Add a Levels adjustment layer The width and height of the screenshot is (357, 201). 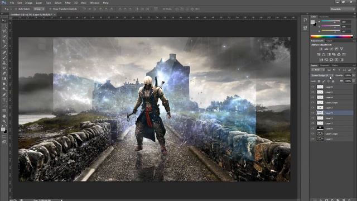point(326,49)
